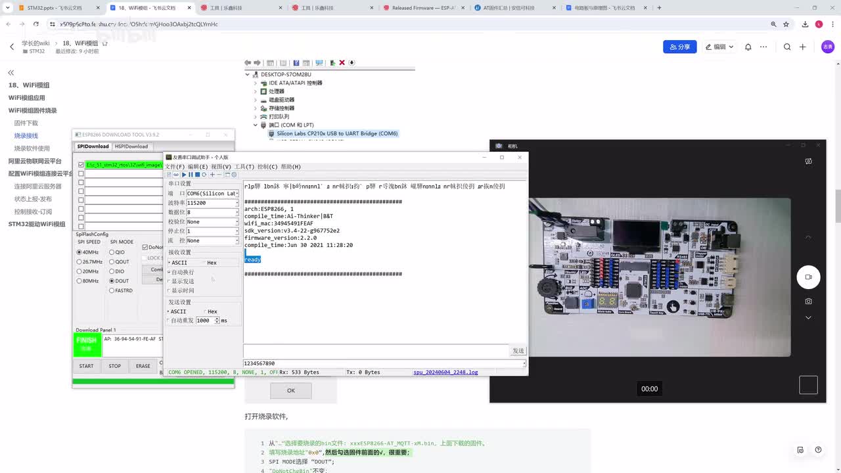The height and width of the screenshot is (473, 841).
Task: Click the scan icon at Camera top right
Action: [x=808, y=161]
